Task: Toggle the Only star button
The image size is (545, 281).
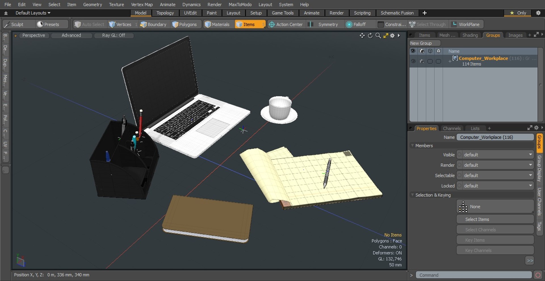Action: tap(518, 13)
